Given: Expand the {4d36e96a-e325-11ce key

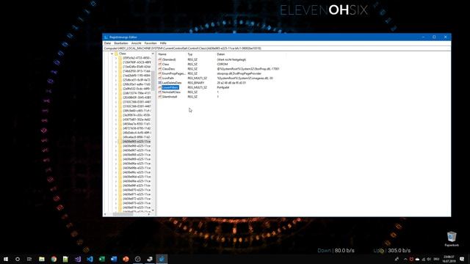Looking at the screenshot, I should point(116,164).
